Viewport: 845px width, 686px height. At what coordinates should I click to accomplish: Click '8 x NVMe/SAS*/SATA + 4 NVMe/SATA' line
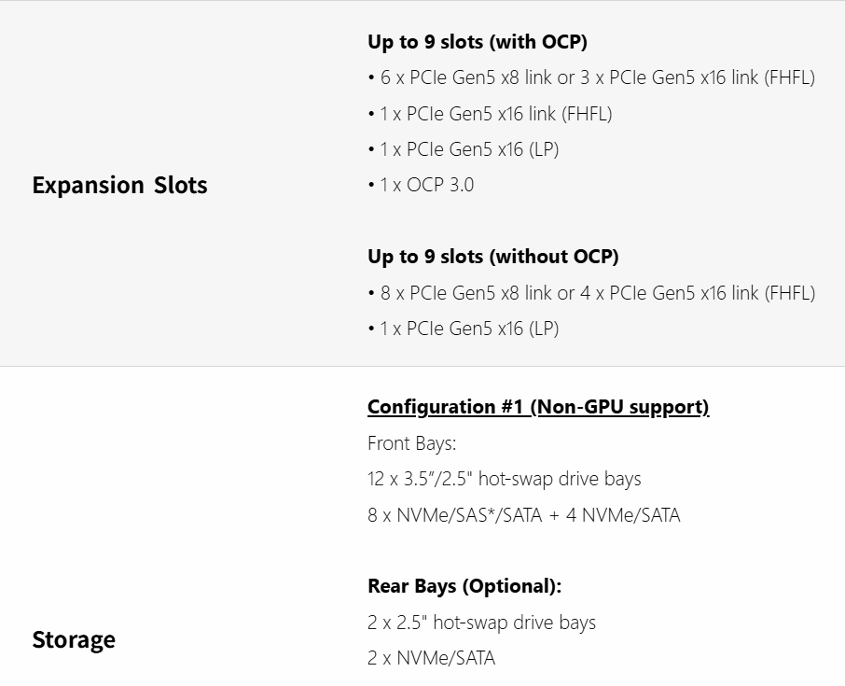523,514
